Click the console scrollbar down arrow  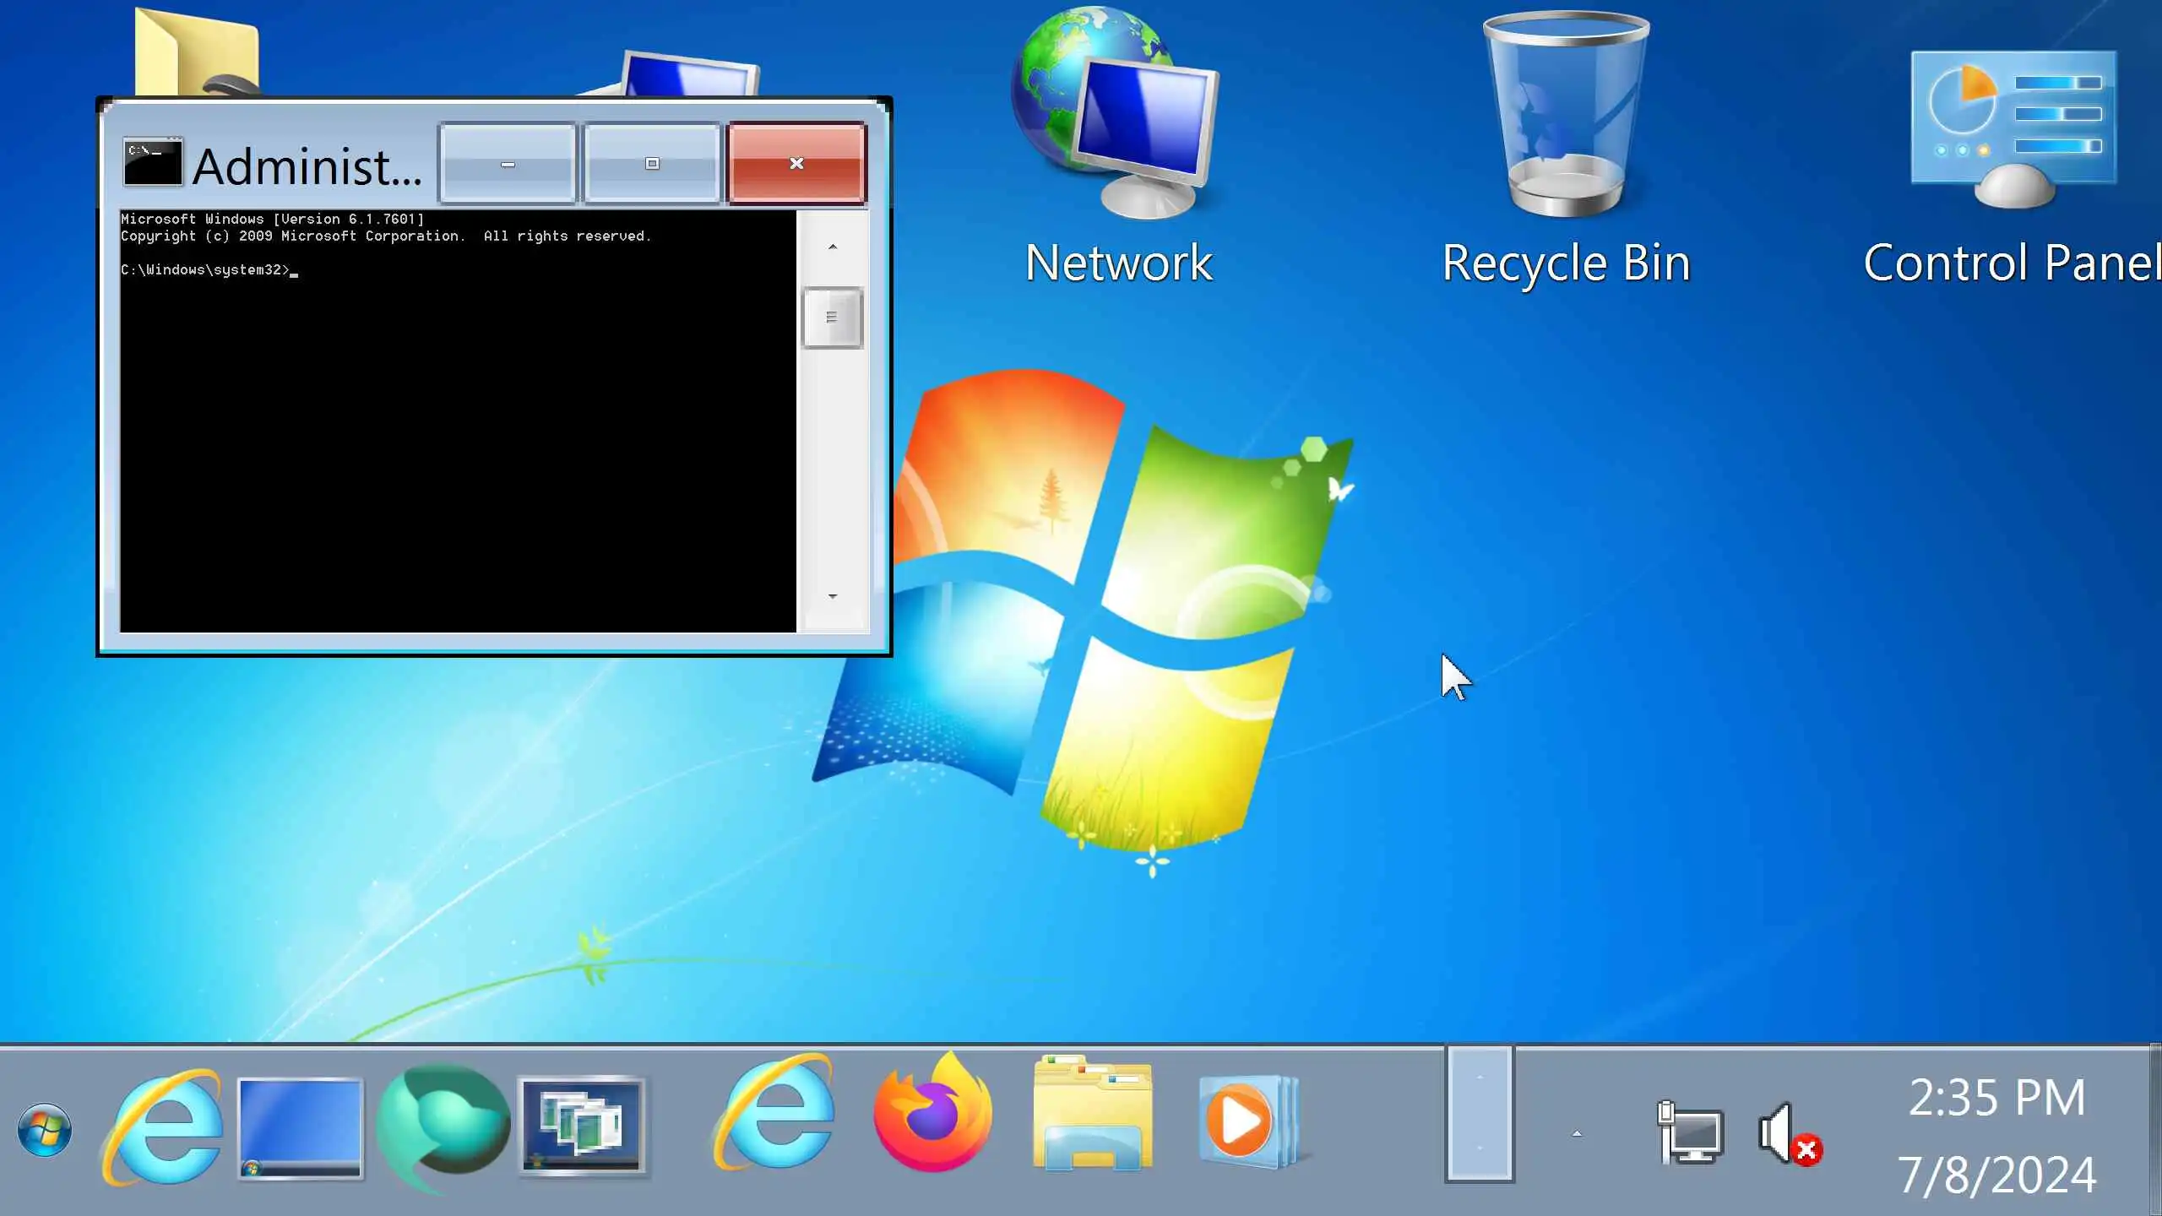833,596
